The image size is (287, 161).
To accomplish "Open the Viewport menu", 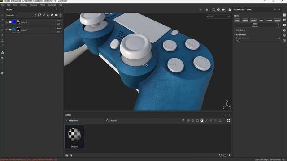I will (33, 5).
